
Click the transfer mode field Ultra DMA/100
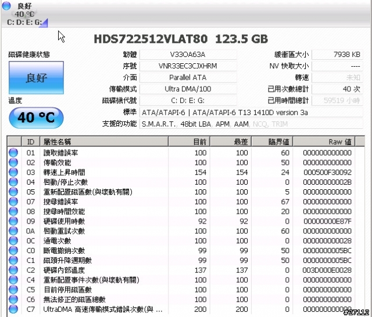(188, 89)
